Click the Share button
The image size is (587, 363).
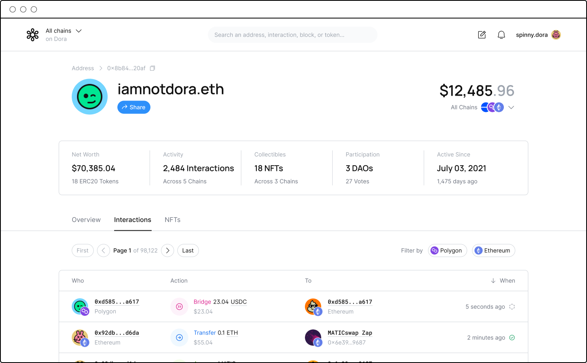coord(134,107)
